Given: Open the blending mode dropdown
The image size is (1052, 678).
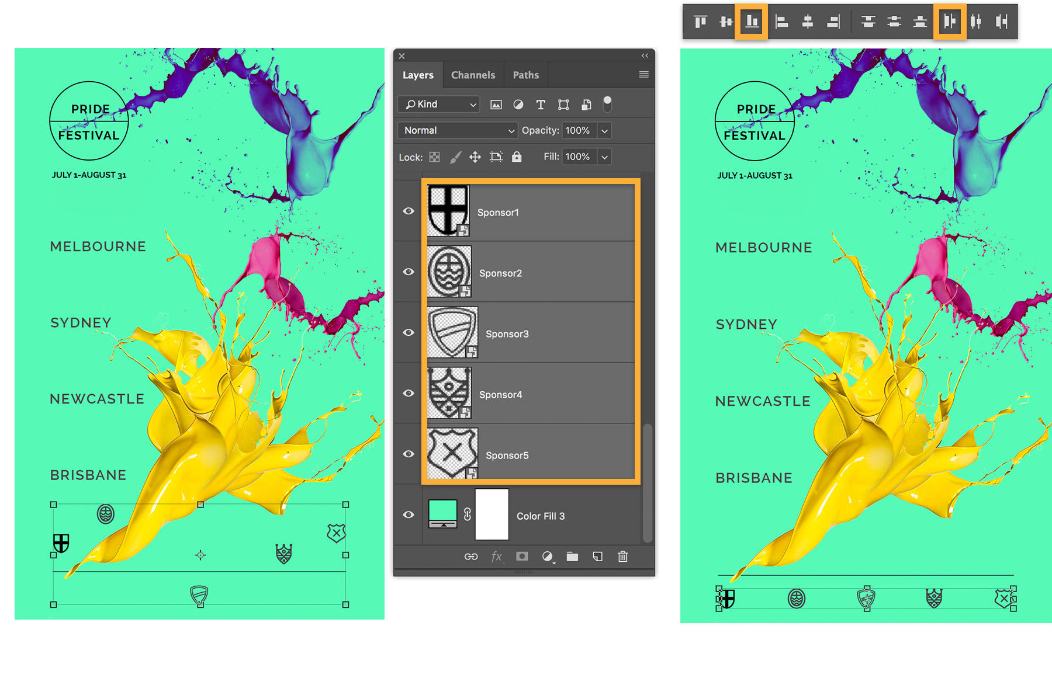Looking at the screenshot, I should tap(457, 130).
